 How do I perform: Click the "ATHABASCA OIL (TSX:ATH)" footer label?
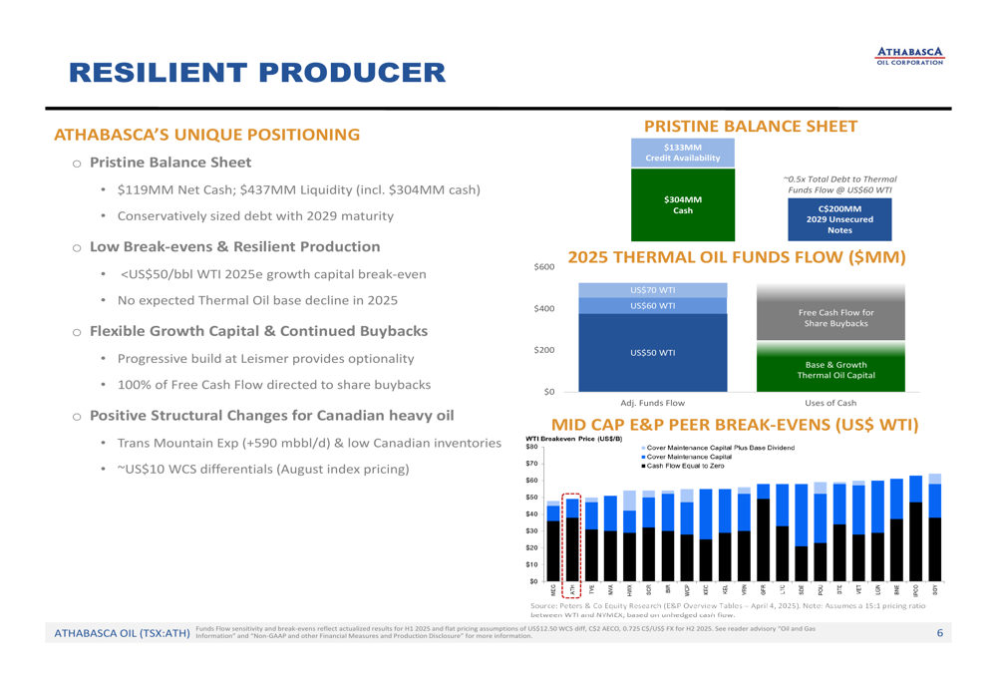(122, 633)
